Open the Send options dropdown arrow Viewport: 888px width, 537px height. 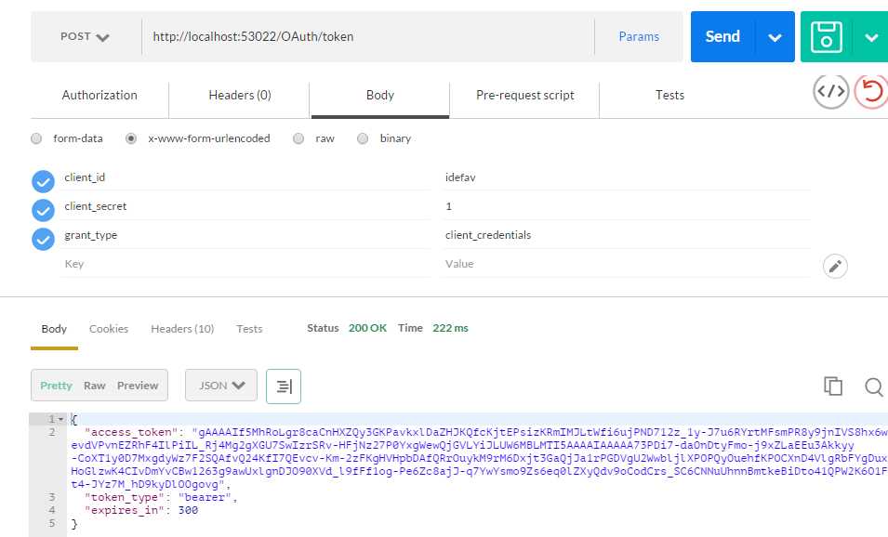tap(775, 37)
